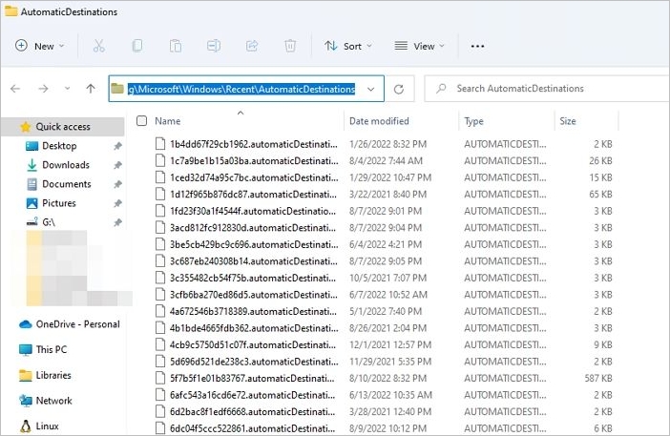Image resolution: width=670 pixels, height=436 pixels.
Task: Select Downloads in Quick access
Action: 65,165
